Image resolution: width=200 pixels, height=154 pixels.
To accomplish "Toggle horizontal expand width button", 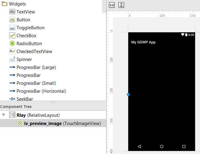I will (112, 5).
